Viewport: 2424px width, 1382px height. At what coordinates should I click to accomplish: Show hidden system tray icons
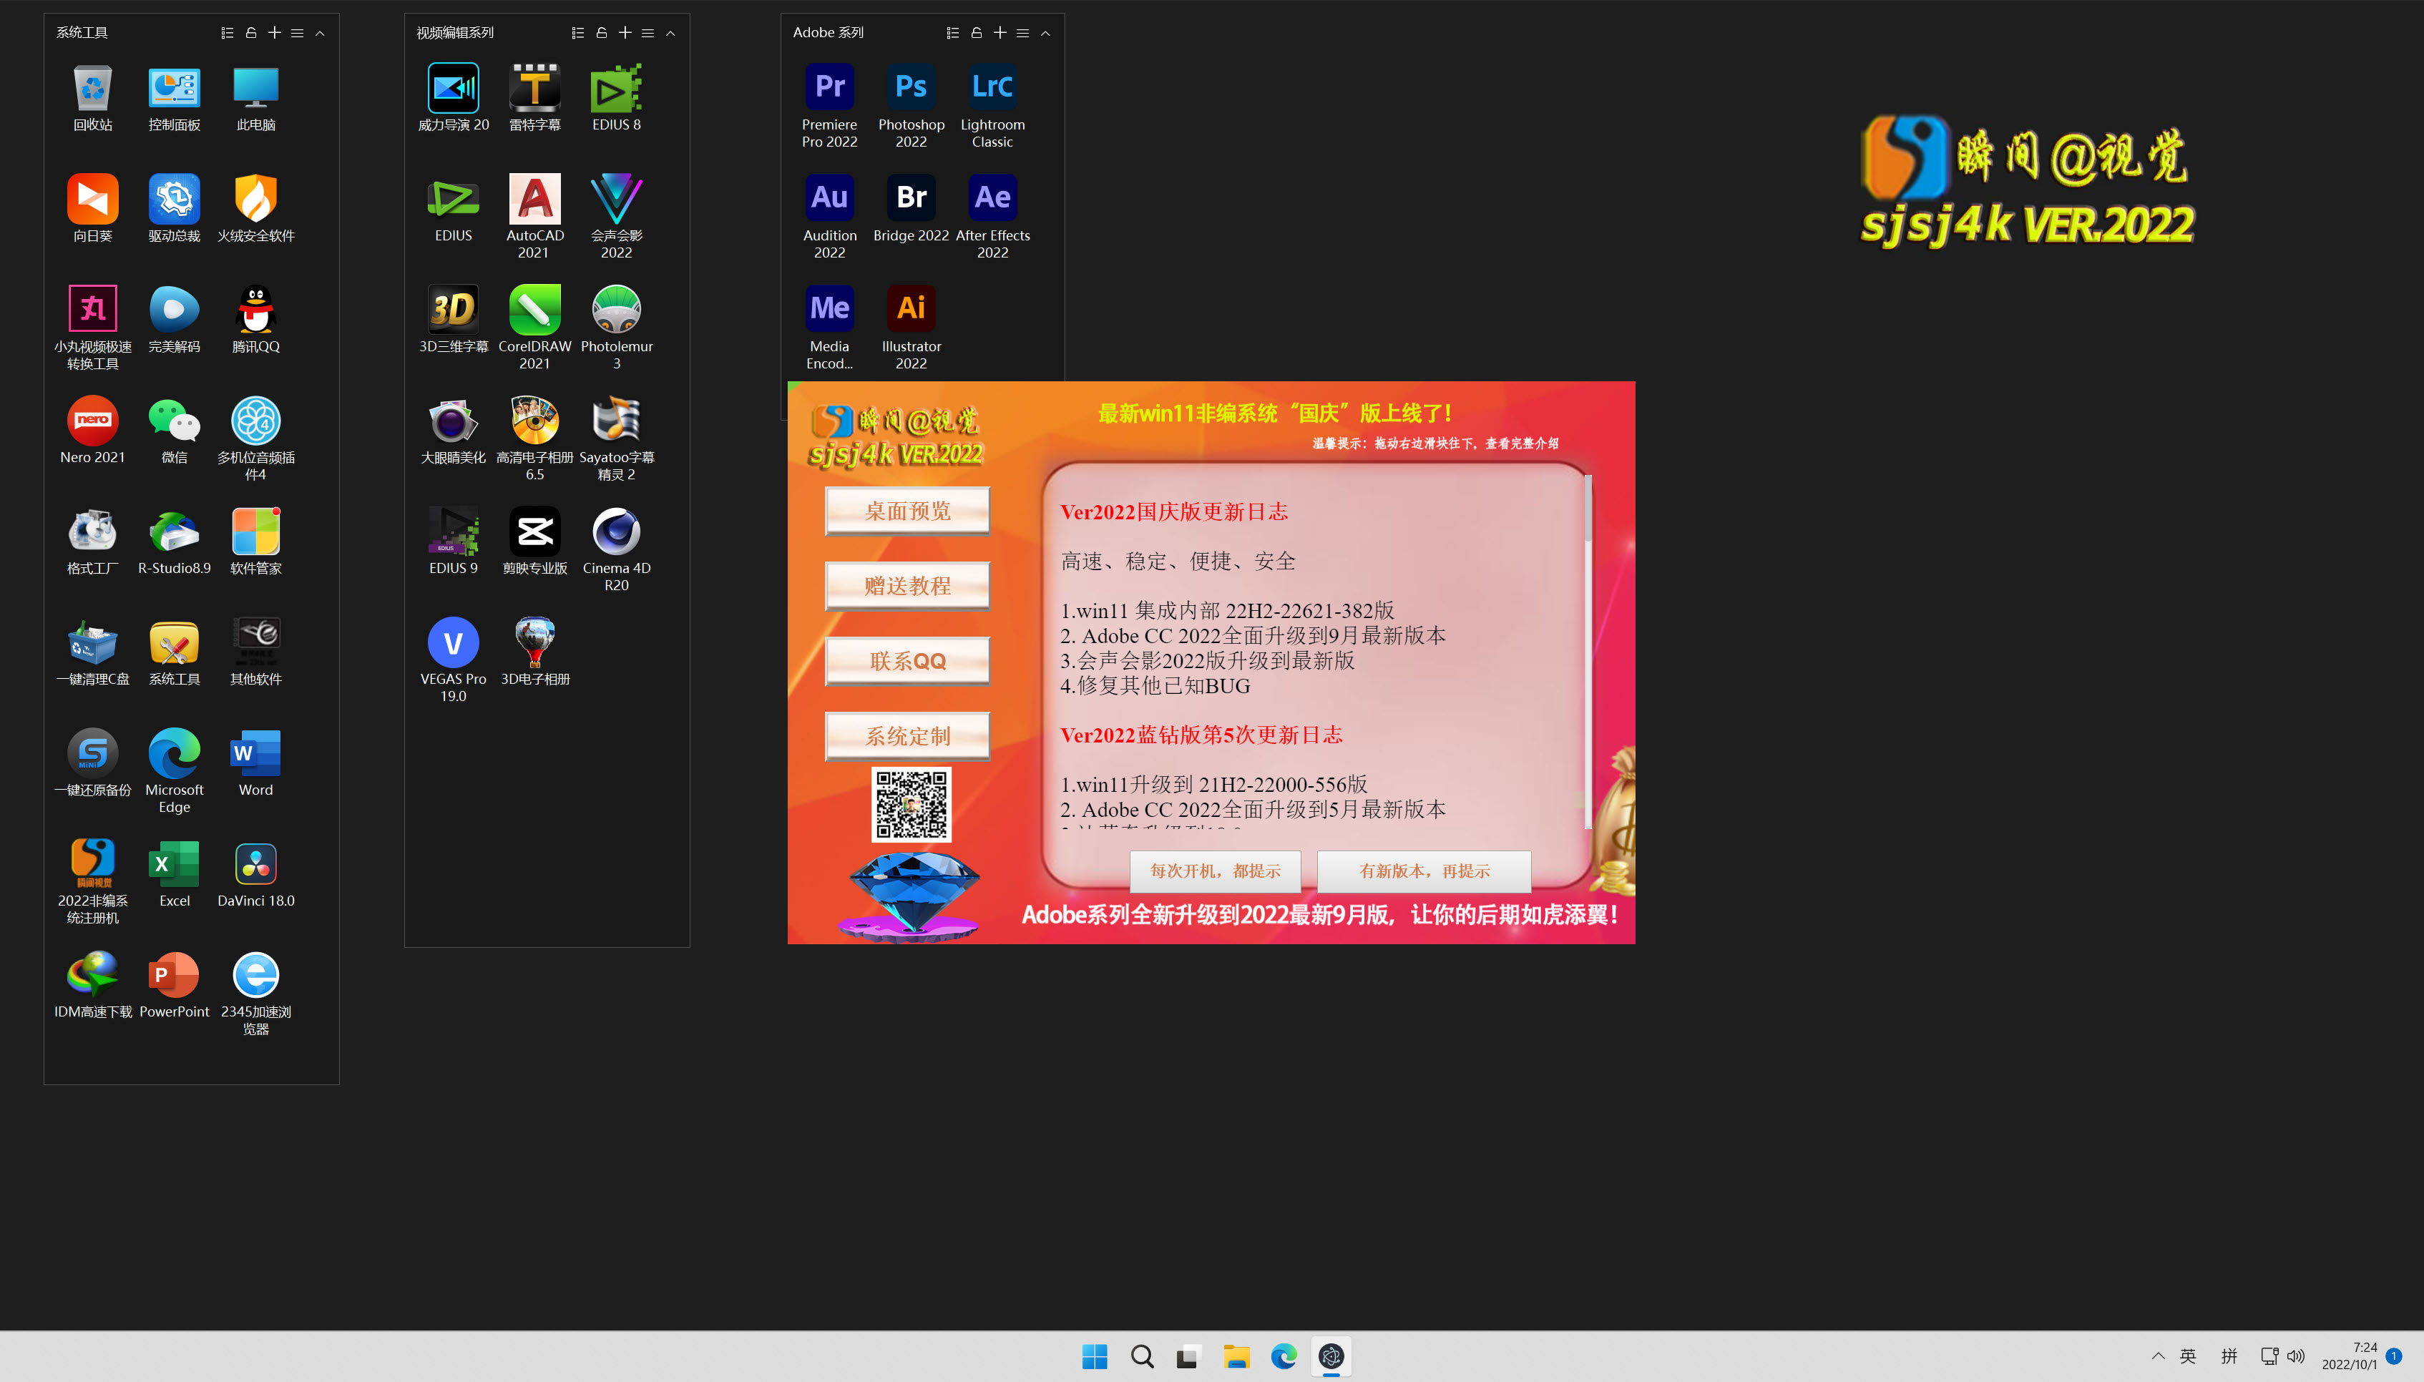pos(2157,1356)
